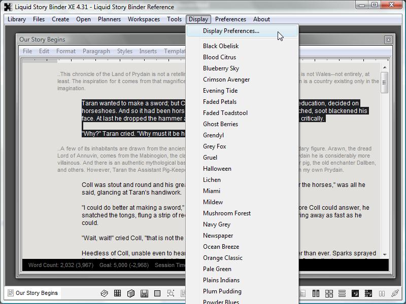Click the 3D cube icon in bottom toolbar
406x304 pixels.
click(131, 293)
